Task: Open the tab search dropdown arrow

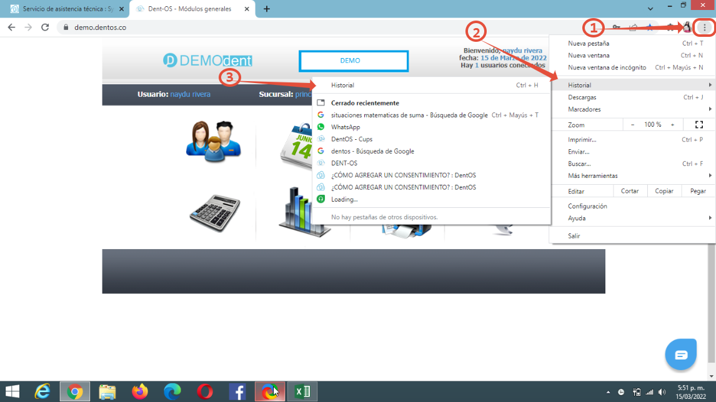Action: click(x=650, y=9)
